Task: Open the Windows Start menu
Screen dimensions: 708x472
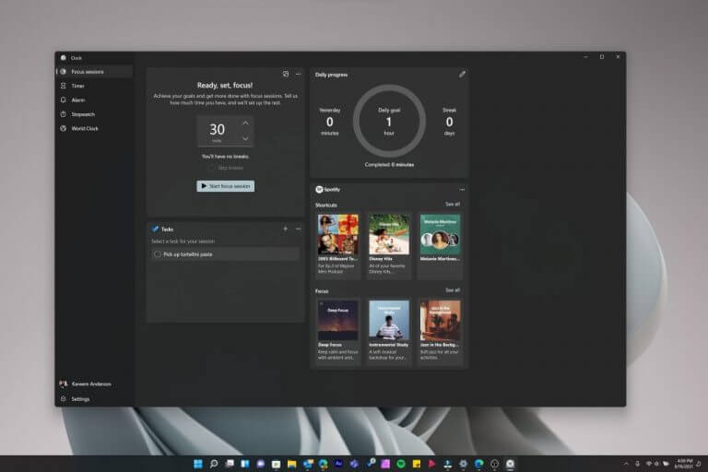Action: tap(198, 464)
